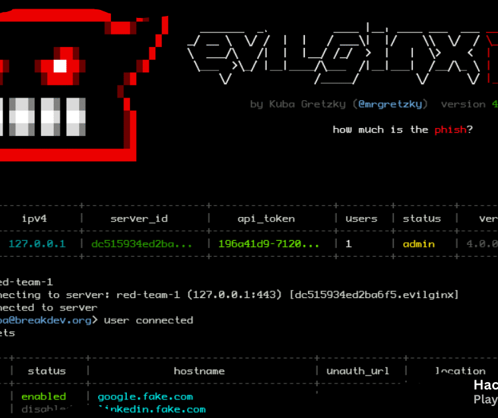Click the status header in the phishlets table

(x=46, y=371)
